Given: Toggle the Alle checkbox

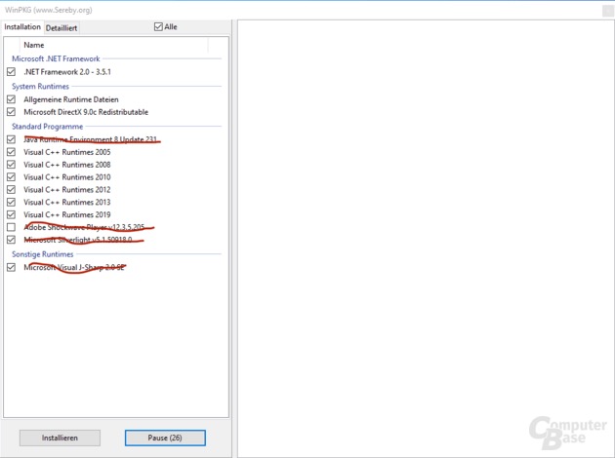Looking at the screenshot, I should 159,27.
